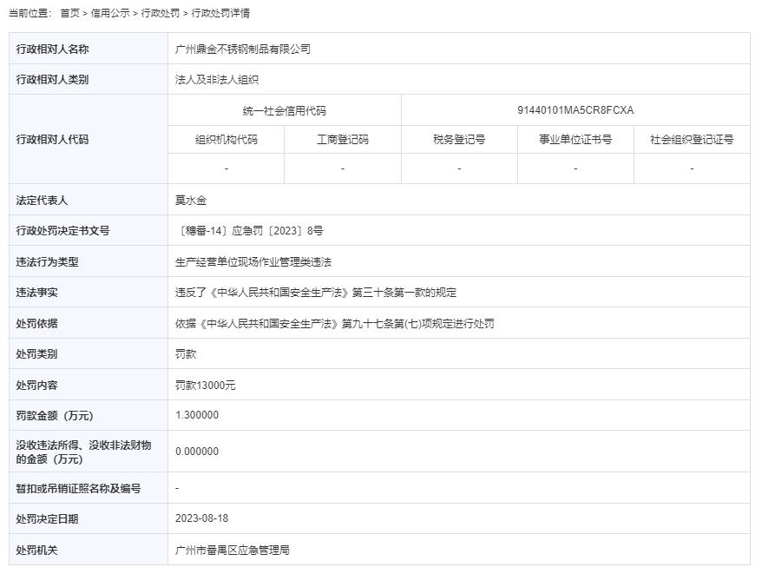Click 行政处罚详情 breadcrumb text
This screenshot has height=574, width=762.
point(220,13)
